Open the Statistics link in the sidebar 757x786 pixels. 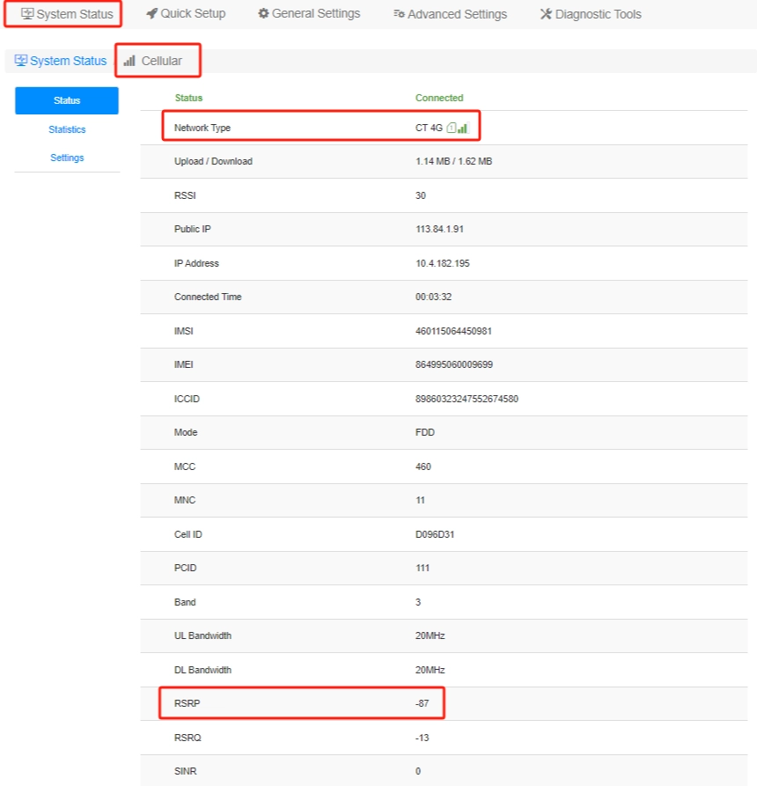coord(67,129)
